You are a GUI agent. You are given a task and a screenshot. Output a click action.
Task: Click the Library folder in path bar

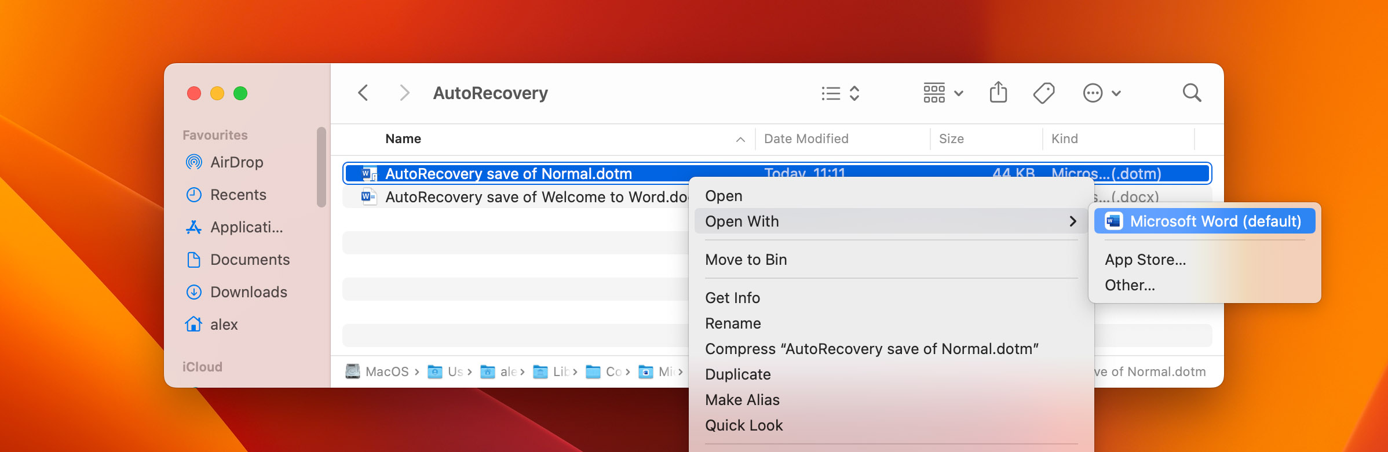point(551,371)
